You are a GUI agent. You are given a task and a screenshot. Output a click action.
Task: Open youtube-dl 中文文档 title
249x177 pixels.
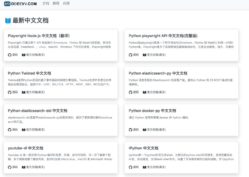tap(26, 148)
